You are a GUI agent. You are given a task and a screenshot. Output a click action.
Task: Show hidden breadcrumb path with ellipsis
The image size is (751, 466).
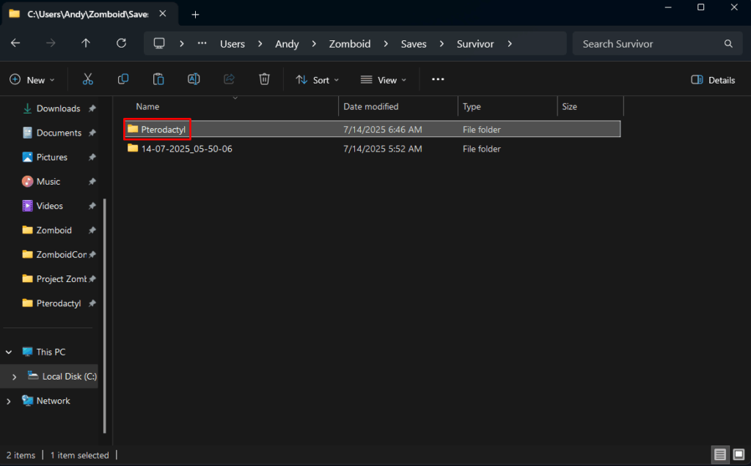pos(202,43)
